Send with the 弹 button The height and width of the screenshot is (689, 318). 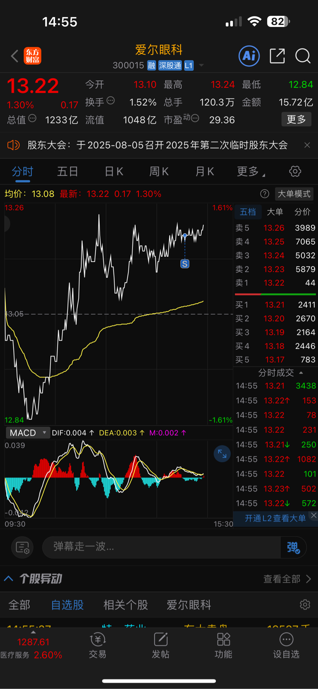point(294,547)
